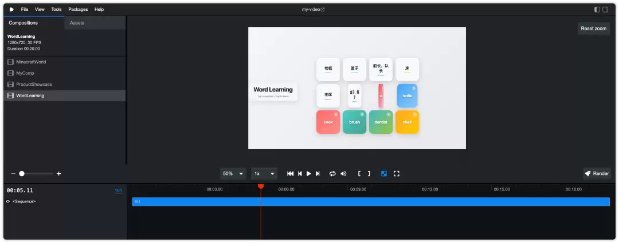Step forward one frame
Viewport: 619px width, 243px height.
pyautogui.click(x=318, y=174)
